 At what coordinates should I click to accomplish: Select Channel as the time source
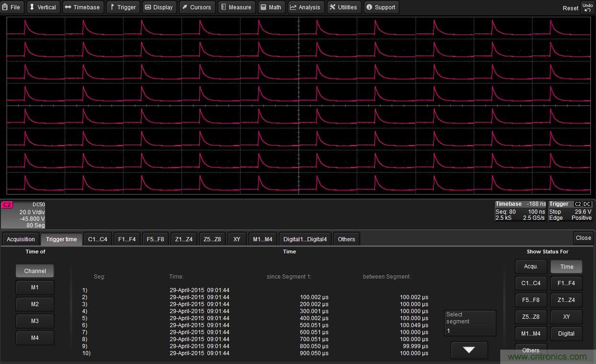[x=35, y=271]
